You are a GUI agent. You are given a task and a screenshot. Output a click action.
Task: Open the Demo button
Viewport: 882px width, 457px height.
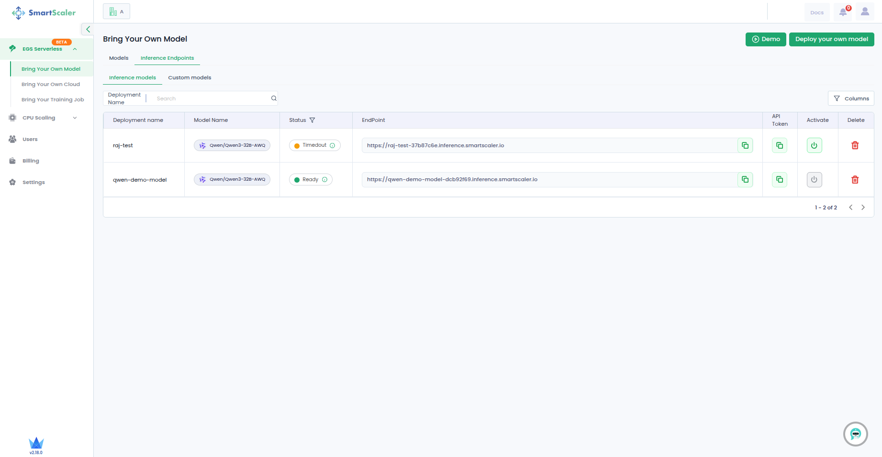[765, 39]
